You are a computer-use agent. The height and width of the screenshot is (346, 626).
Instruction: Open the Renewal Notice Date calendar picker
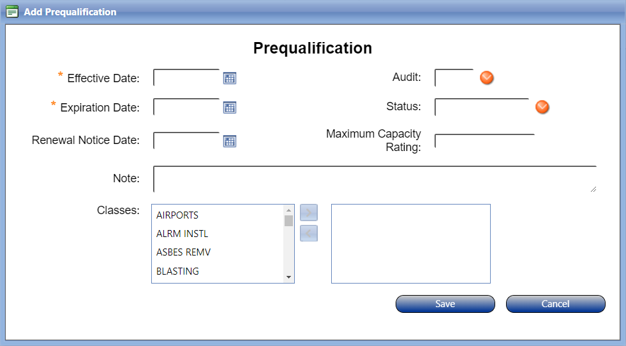point(230,141)
